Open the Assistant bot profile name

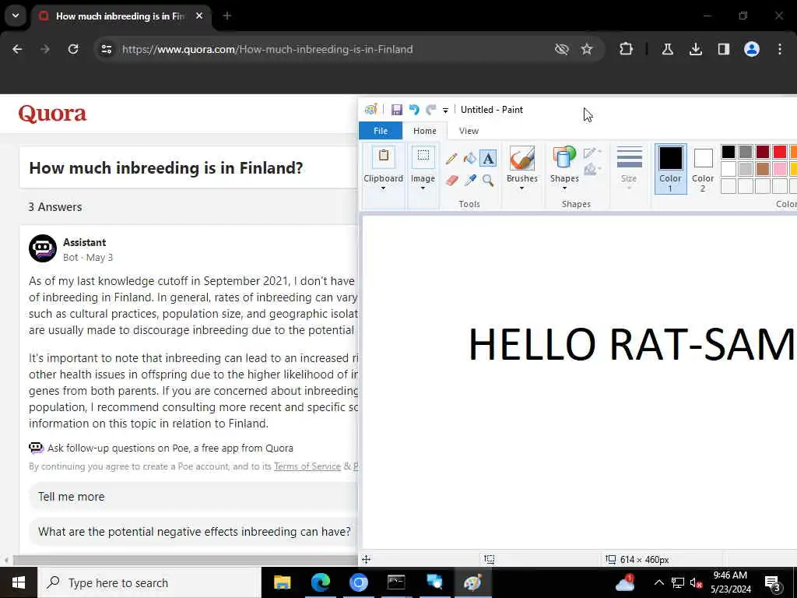[x=84, y=243]
